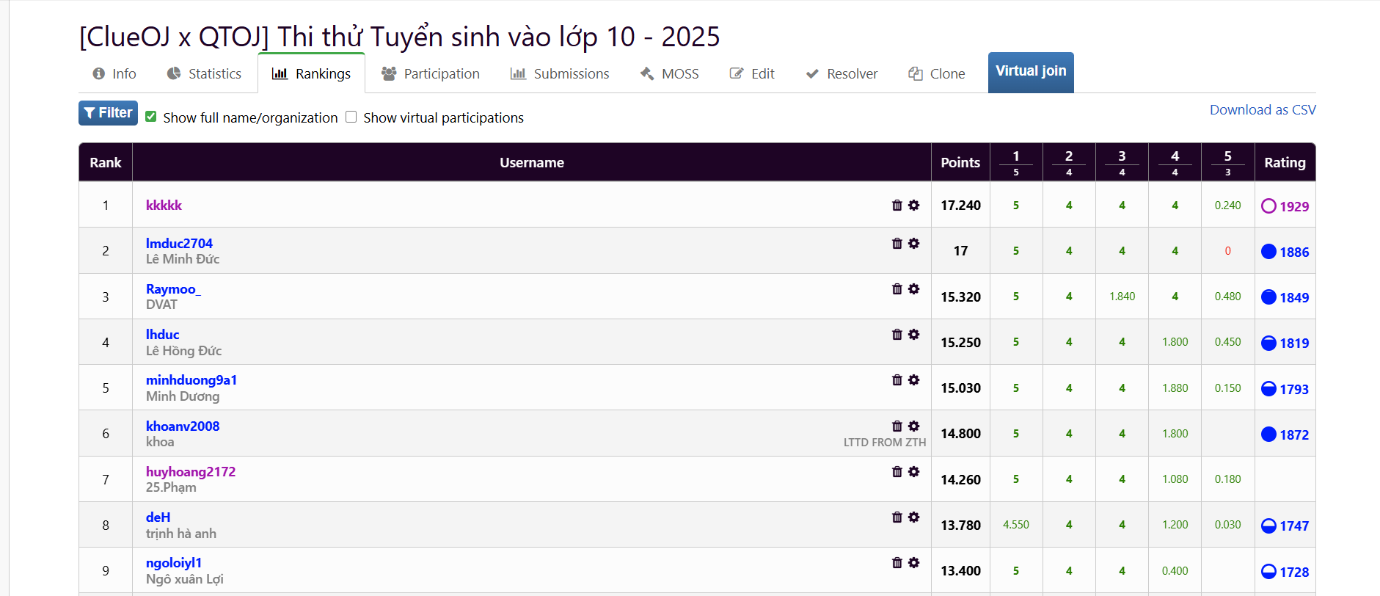1380x596 pixels.
Task: Click the Virtual join button
Action: pos(1031,72)
